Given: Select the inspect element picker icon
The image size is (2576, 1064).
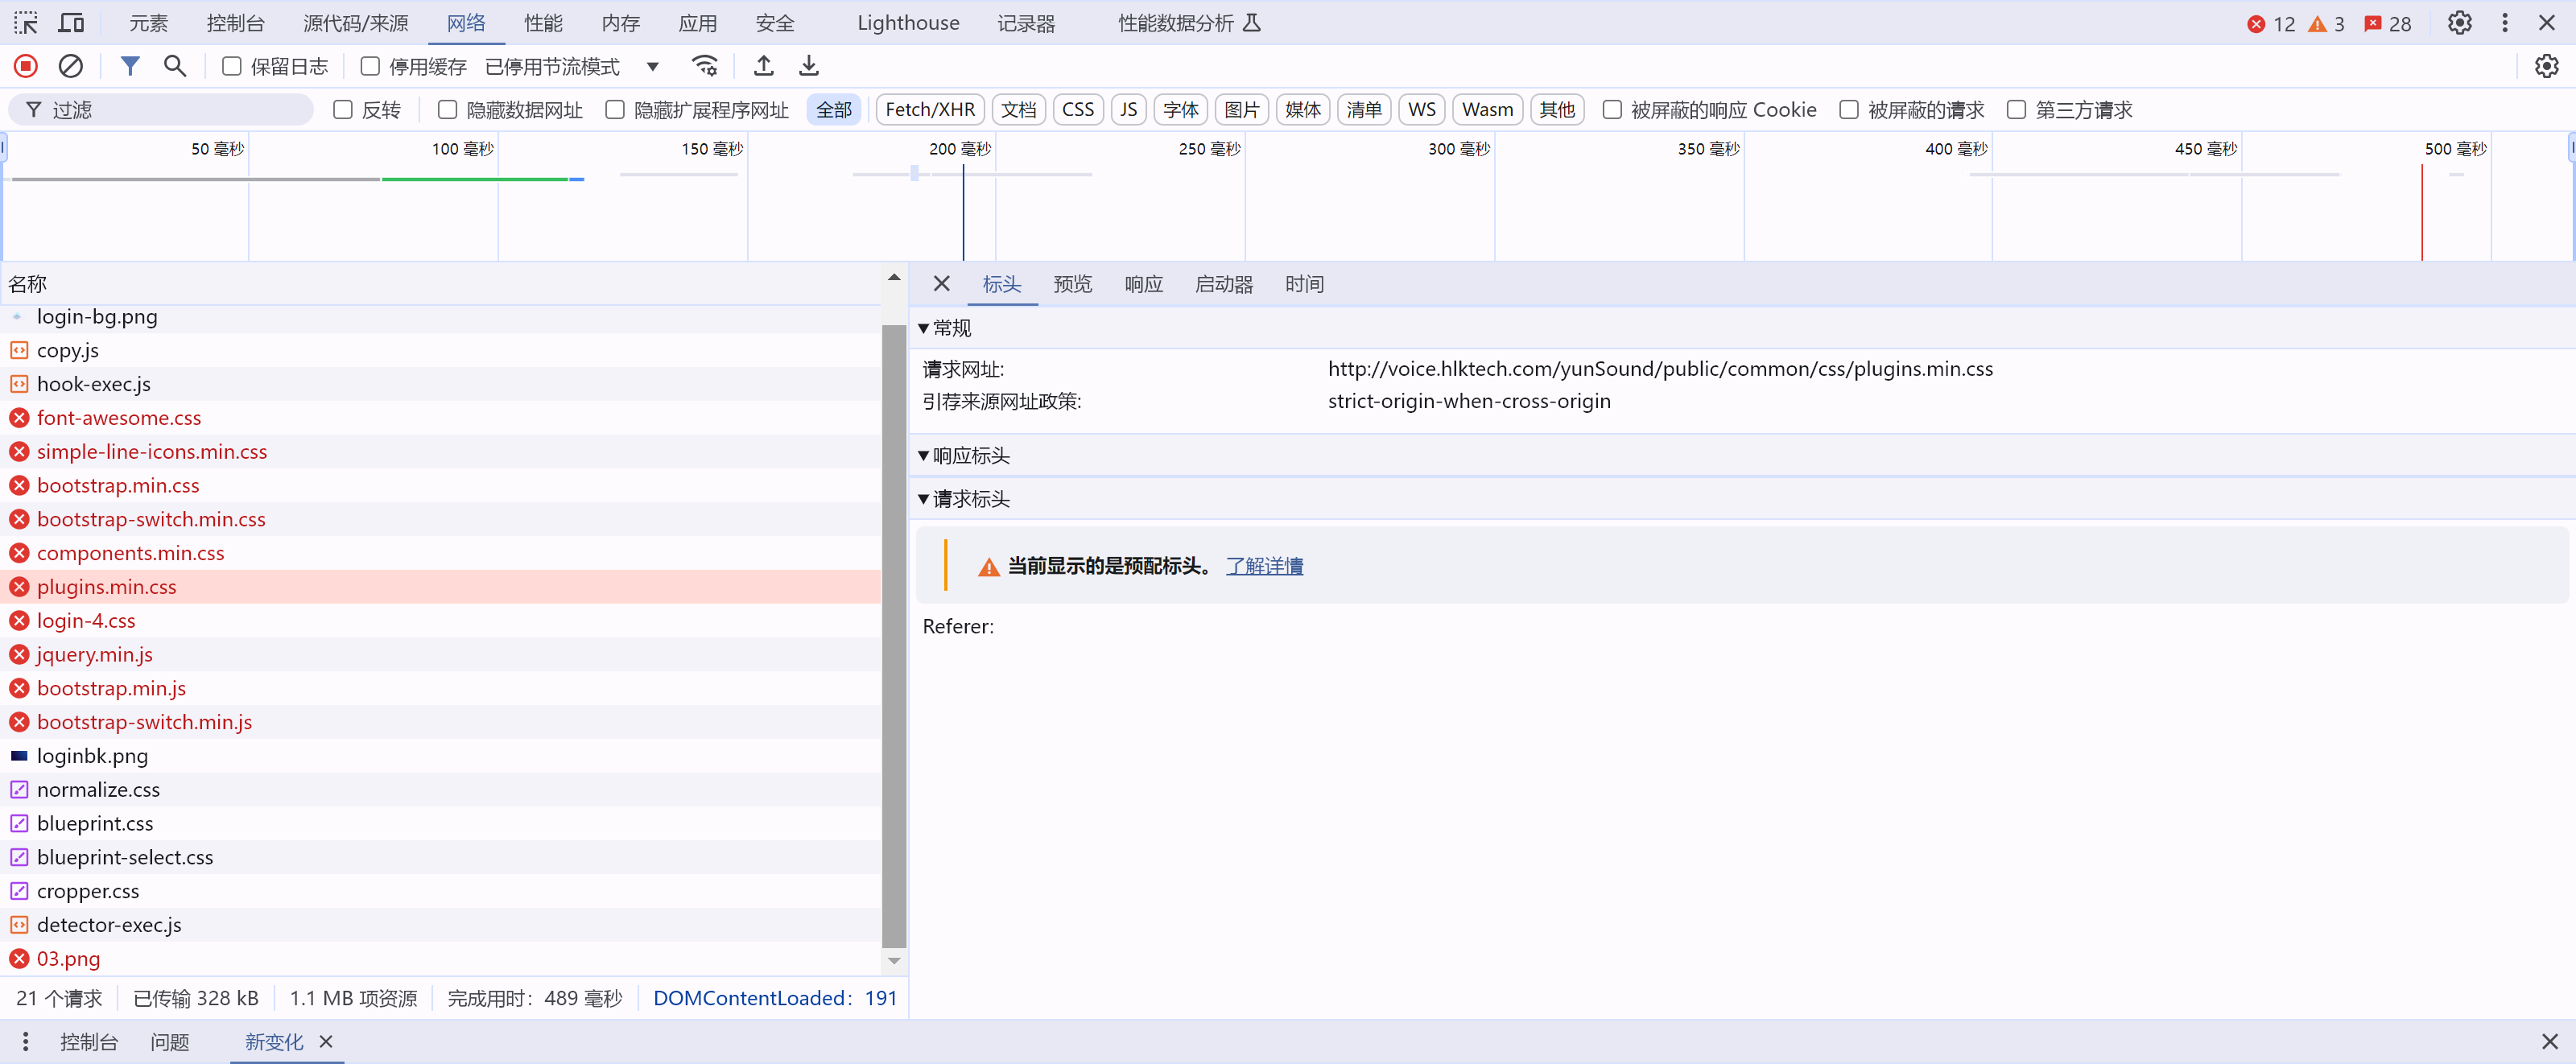Looking at the screenshot, I should (x=26, y=22).
